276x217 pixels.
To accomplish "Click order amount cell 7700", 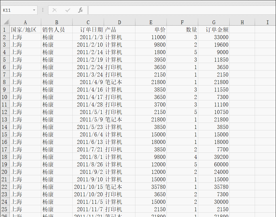I will (214, 149).
